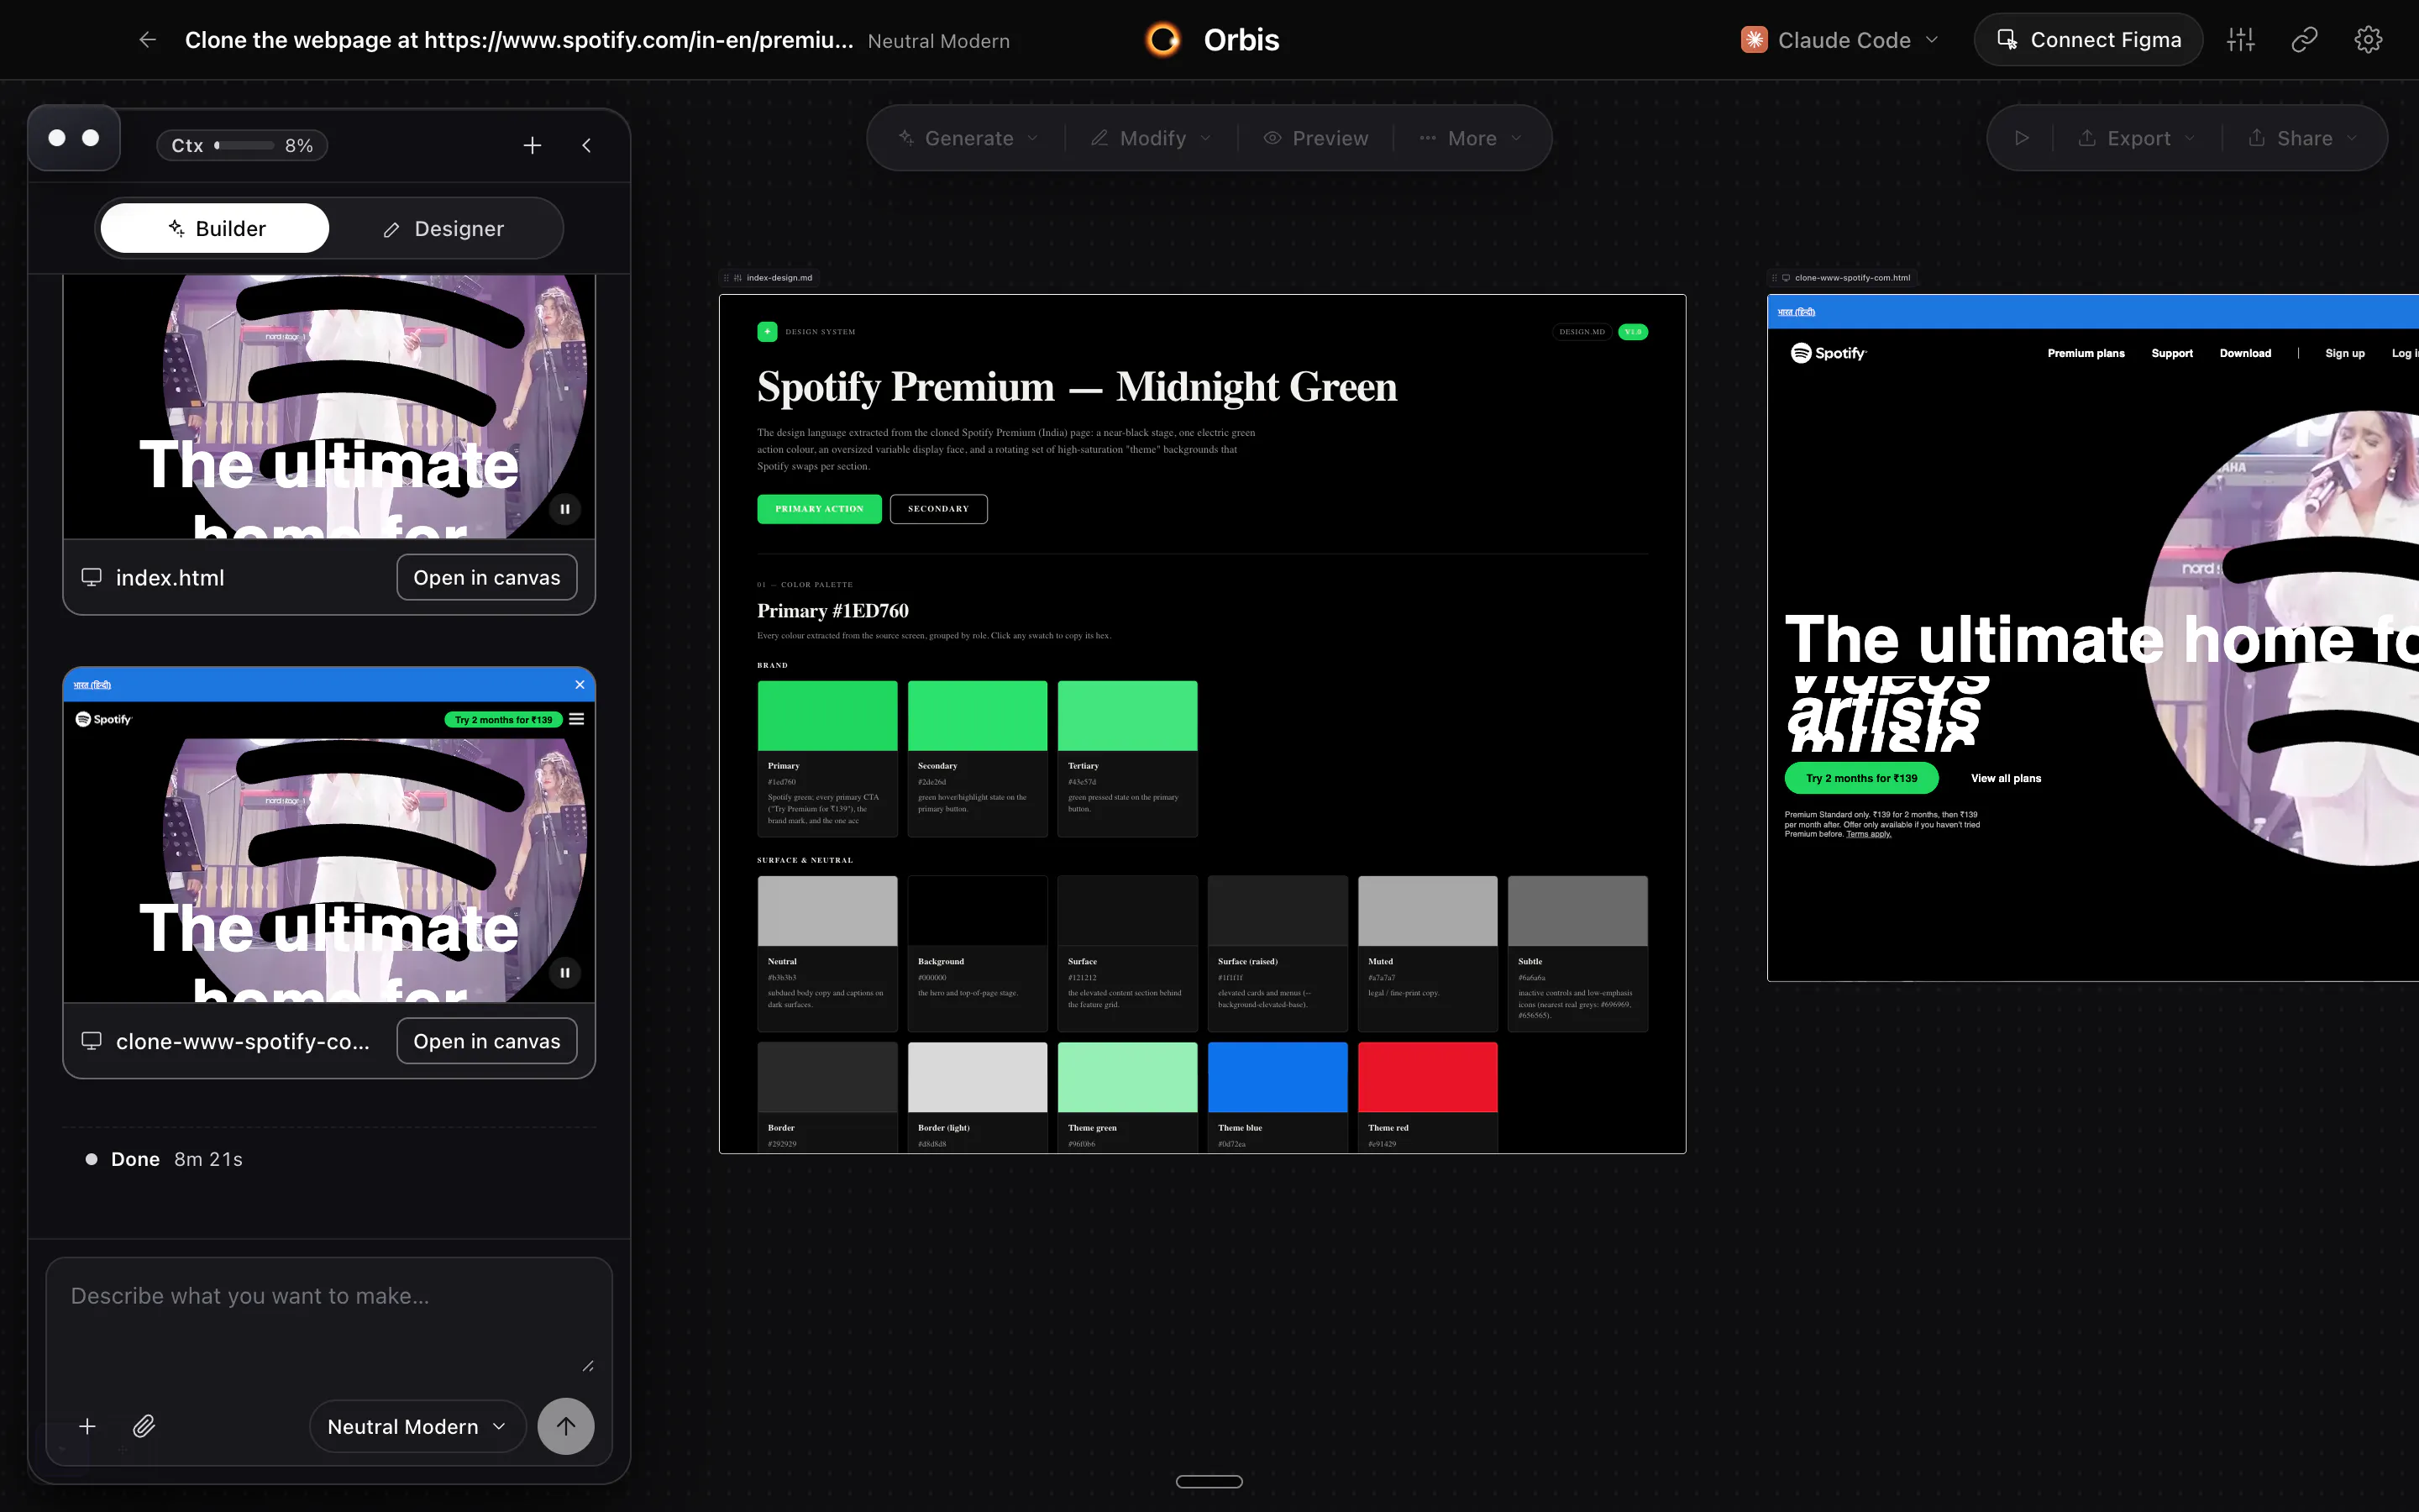Viewport: 2419px width, 1512px height.
Task: Close the blue banner in clone thumbnail
Action: pyautogui.click(x=580, y=685)
